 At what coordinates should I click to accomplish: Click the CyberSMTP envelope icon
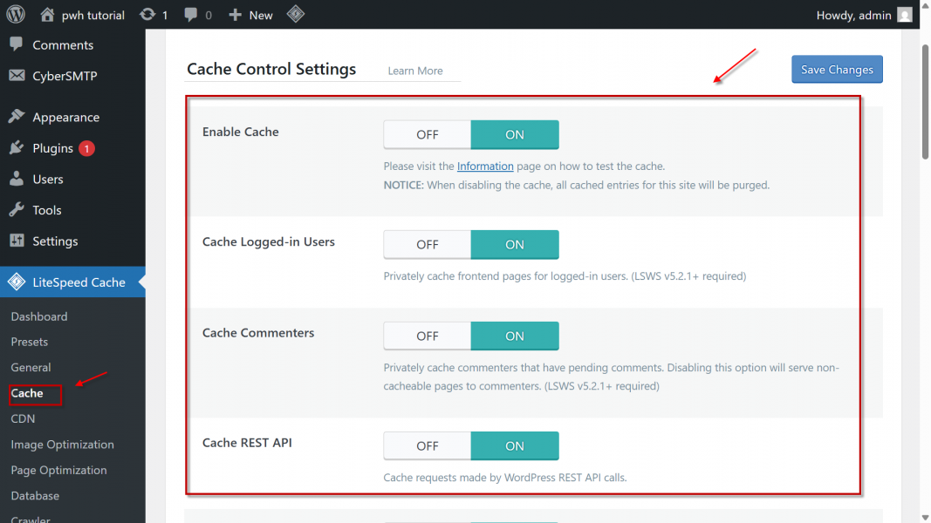(x=17, y=75)
